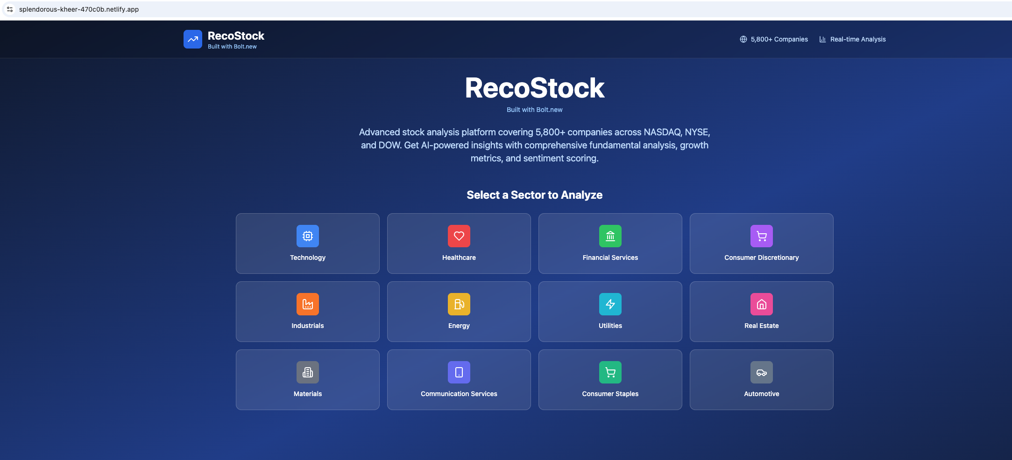Click the Technology chip icon
The height and width of the screenshot is (460, 1012).
(308, 236)
